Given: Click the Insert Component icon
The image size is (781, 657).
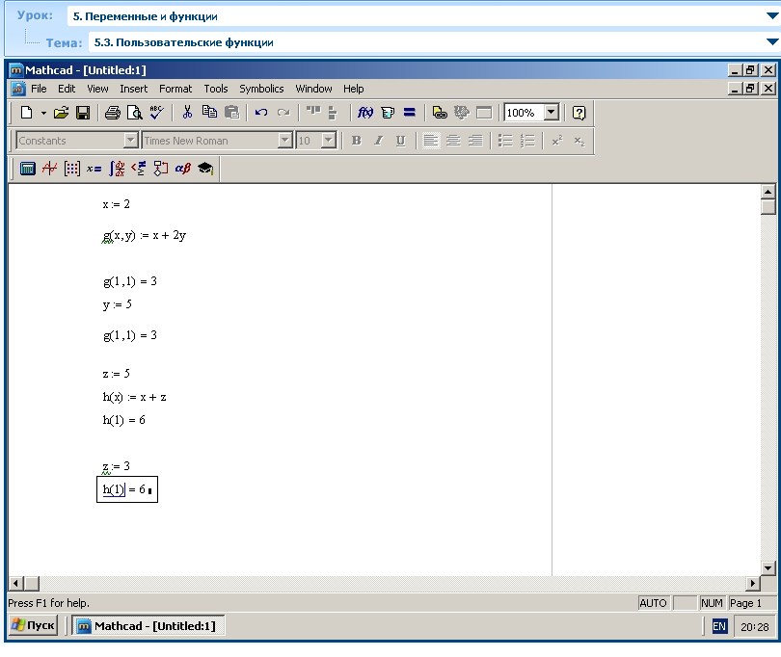Looking at the screenshot, I should click(462, 113).
